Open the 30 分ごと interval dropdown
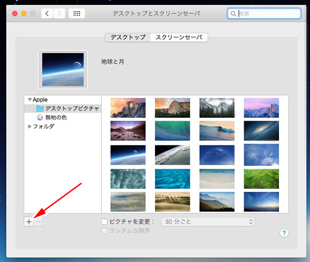Viewport: 310px width, 262px height. (x=208, y=222)
